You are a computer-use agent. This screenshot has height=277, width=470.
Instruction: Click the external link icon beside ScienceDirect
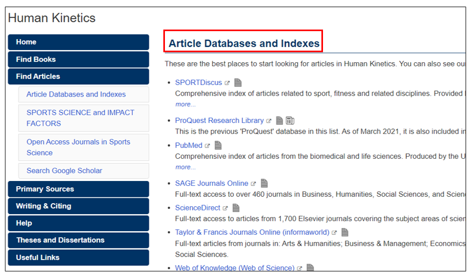tap(226, 208)
